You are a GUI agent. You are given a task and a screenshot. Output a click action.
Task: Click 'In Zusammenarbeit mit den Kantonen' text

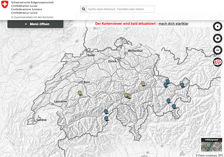point(32,17)
